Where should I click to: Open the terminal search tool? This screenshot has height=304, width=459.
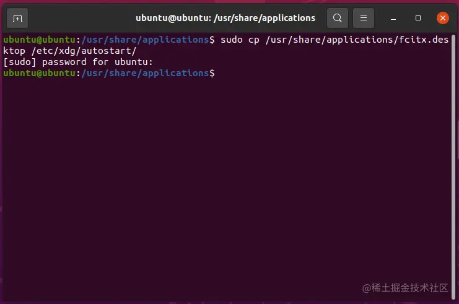[x=337, y=18]
